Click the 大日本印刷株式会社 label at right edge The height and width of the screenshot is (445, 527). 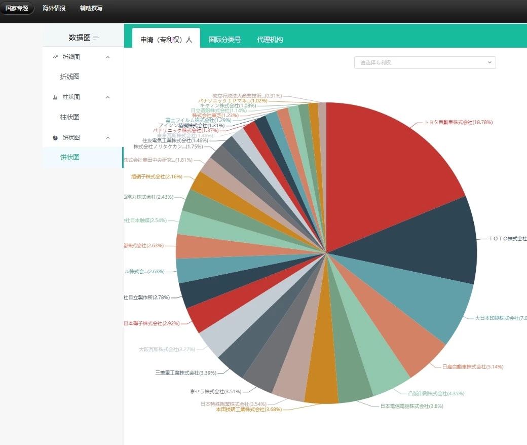tap(501, 318)
